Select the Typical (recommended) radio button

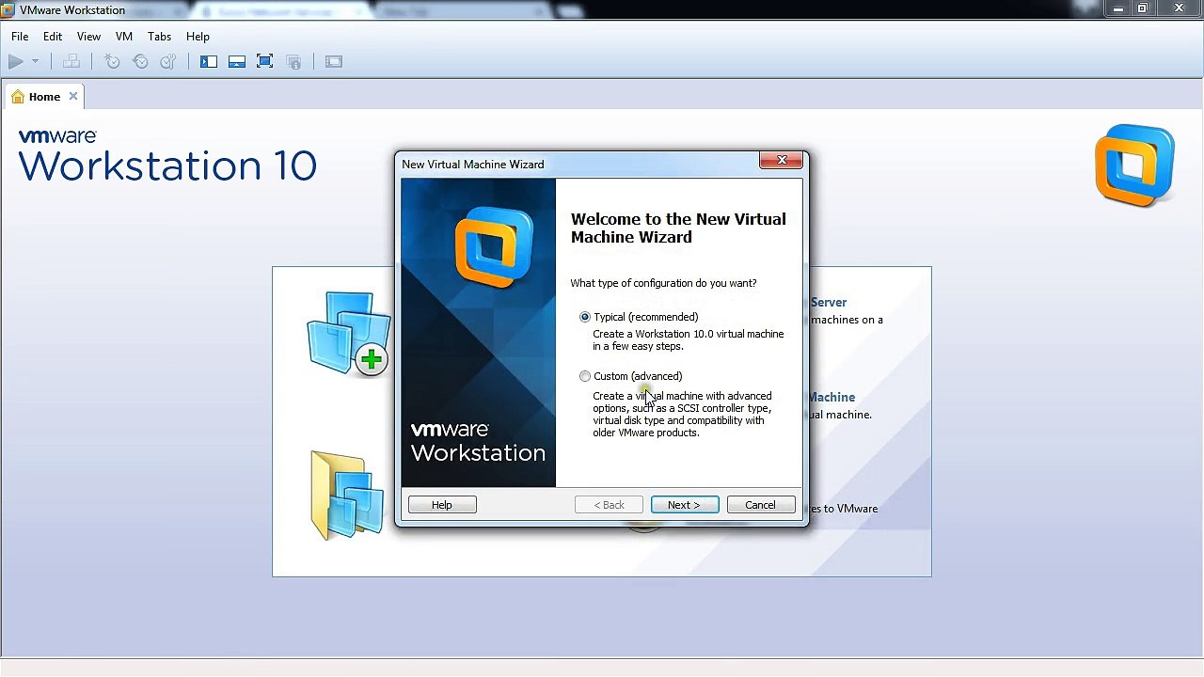pos(585,318)
